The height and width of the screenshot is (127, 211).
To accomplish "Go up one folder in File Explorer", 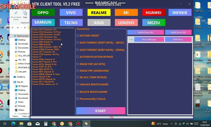I will click(25, 28).
